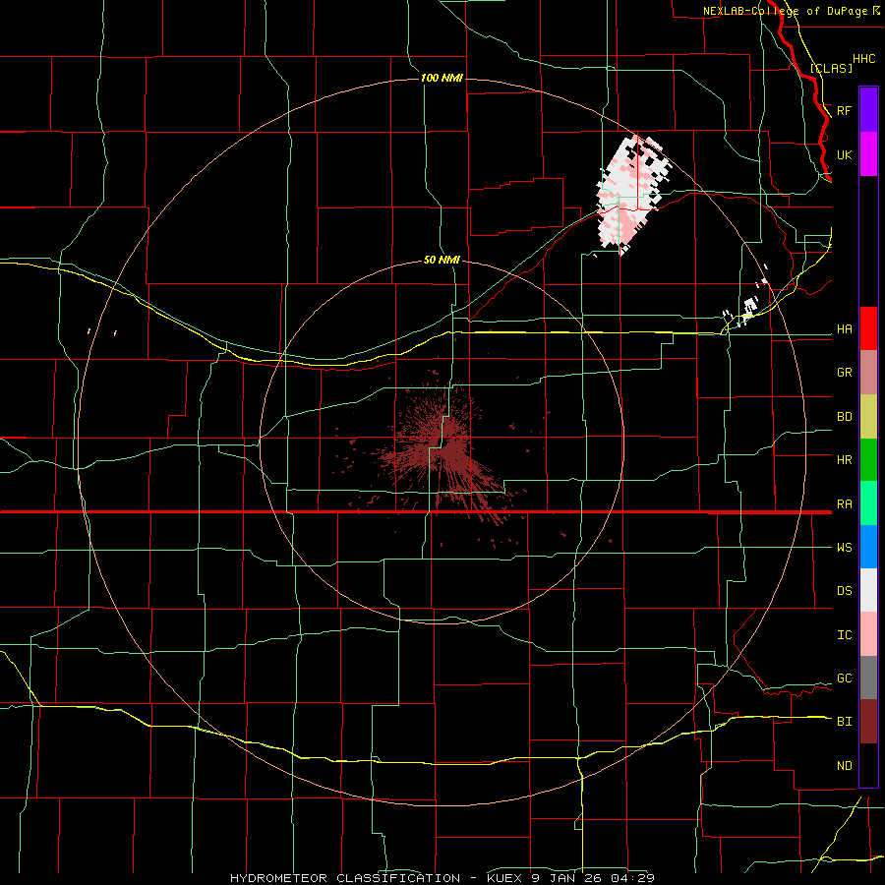This screenshot has width=885, height=885.
Task: Click the HA red color swatch
Action: point(868,328)
